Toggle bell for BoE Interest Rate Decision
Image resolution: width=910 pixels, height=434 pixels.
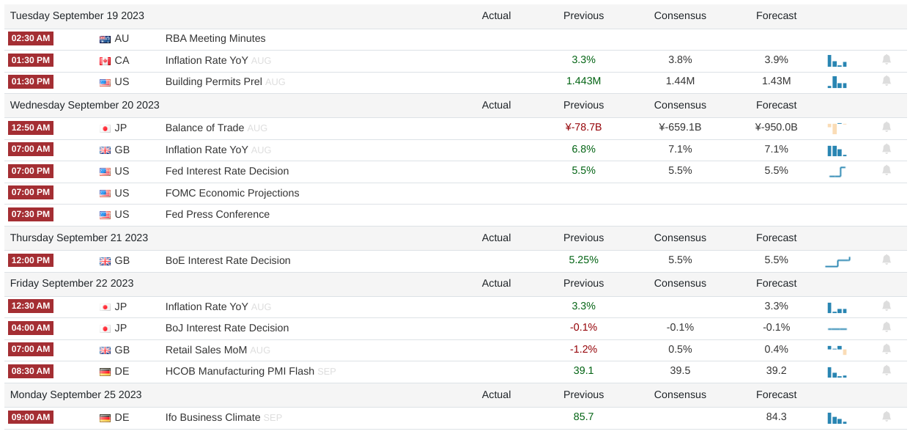tap(887, 260)
